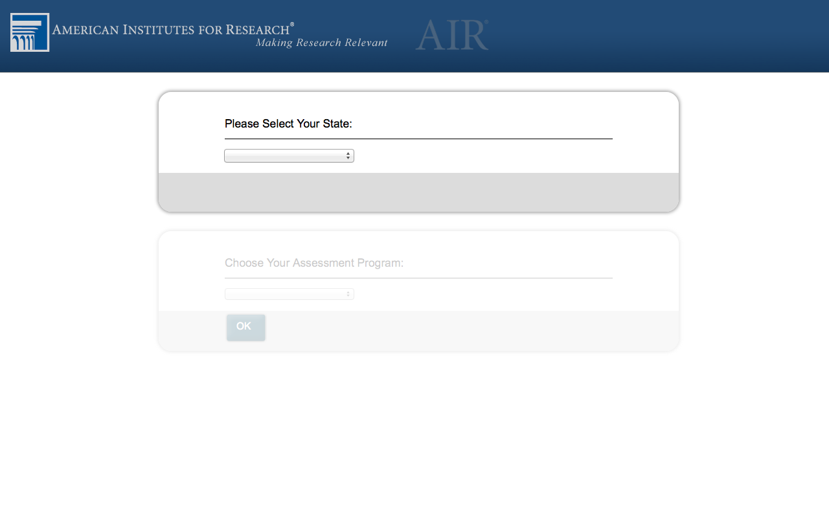Screen dimensions: 829x518
Task: Click the Making Research Relevant tagline
Action: 321,43
